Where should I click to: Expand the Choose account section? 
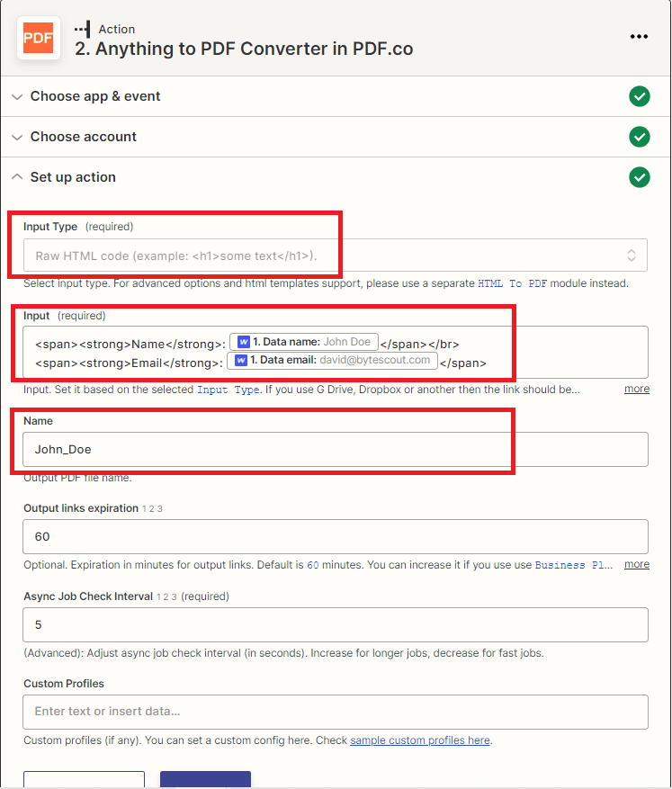pyautogui.click(x=16, y=137)
